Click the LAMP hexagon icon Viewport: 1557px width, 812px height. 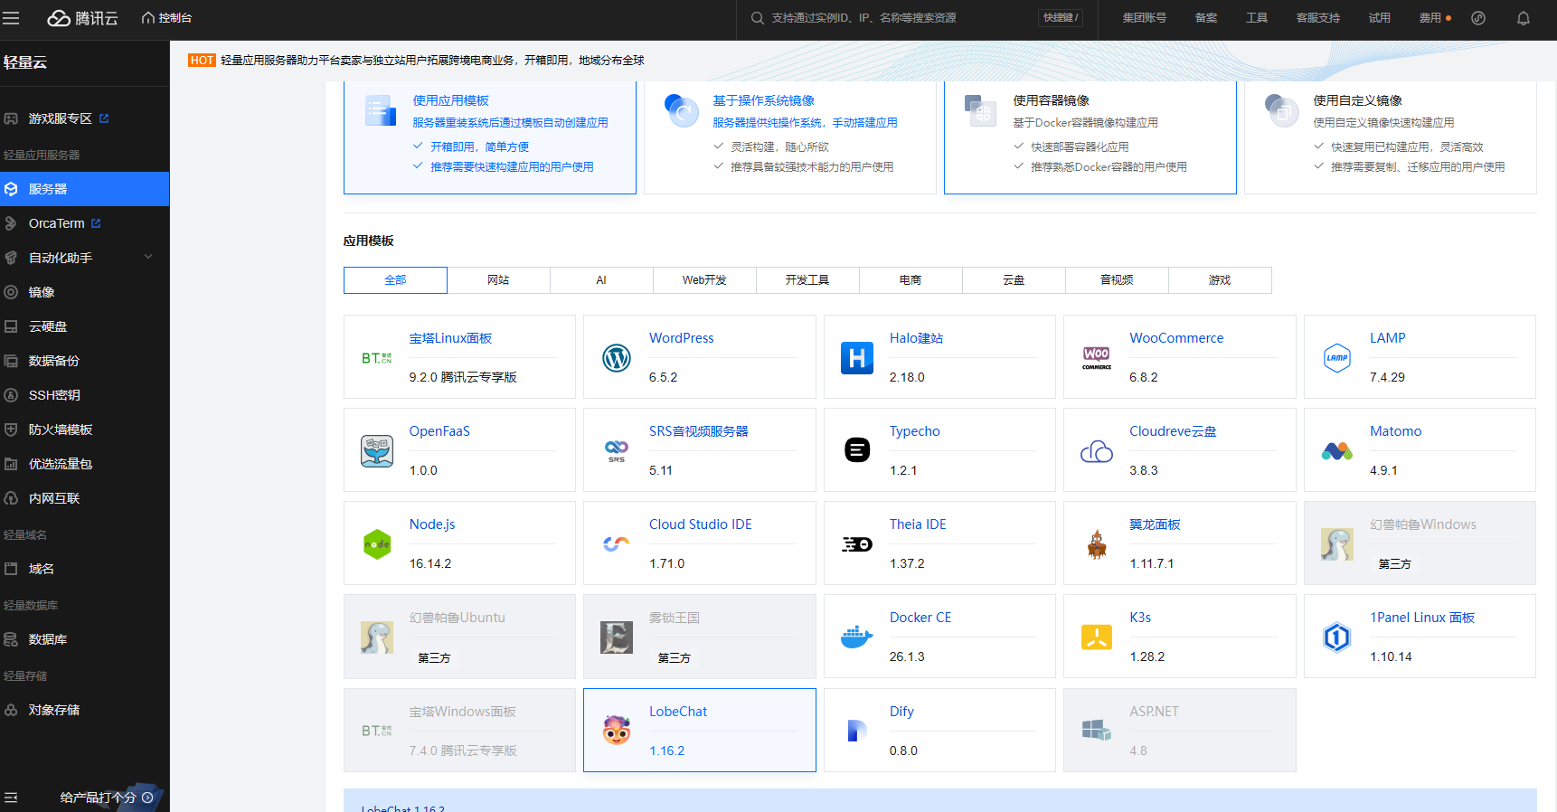[x=1337, y=358]
